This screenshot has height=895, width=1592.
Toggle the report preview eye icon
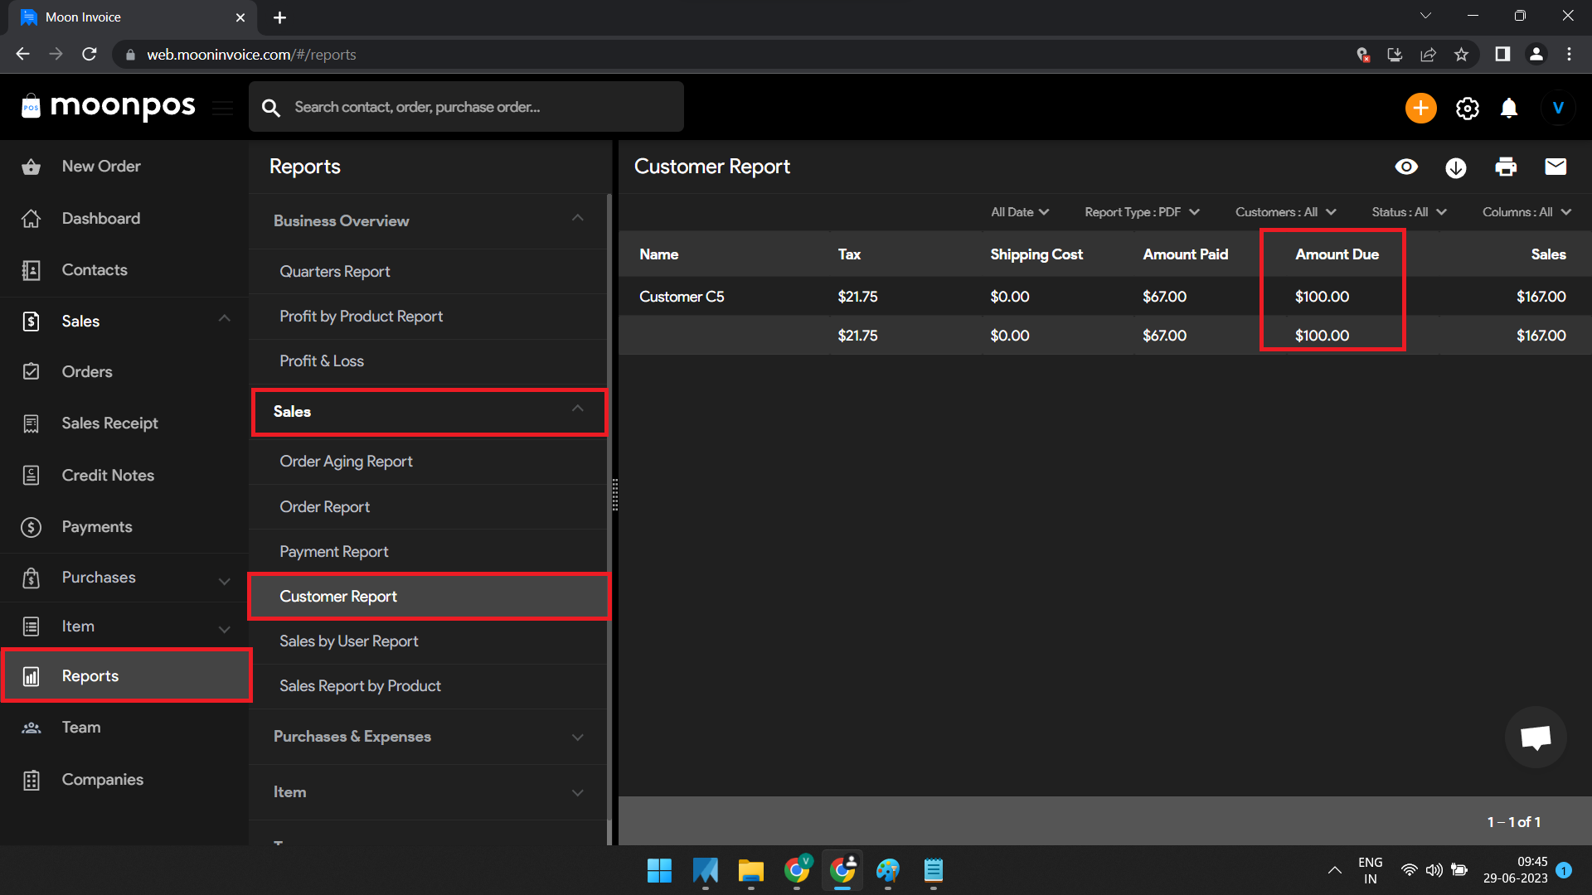[x=1406, y=167]
